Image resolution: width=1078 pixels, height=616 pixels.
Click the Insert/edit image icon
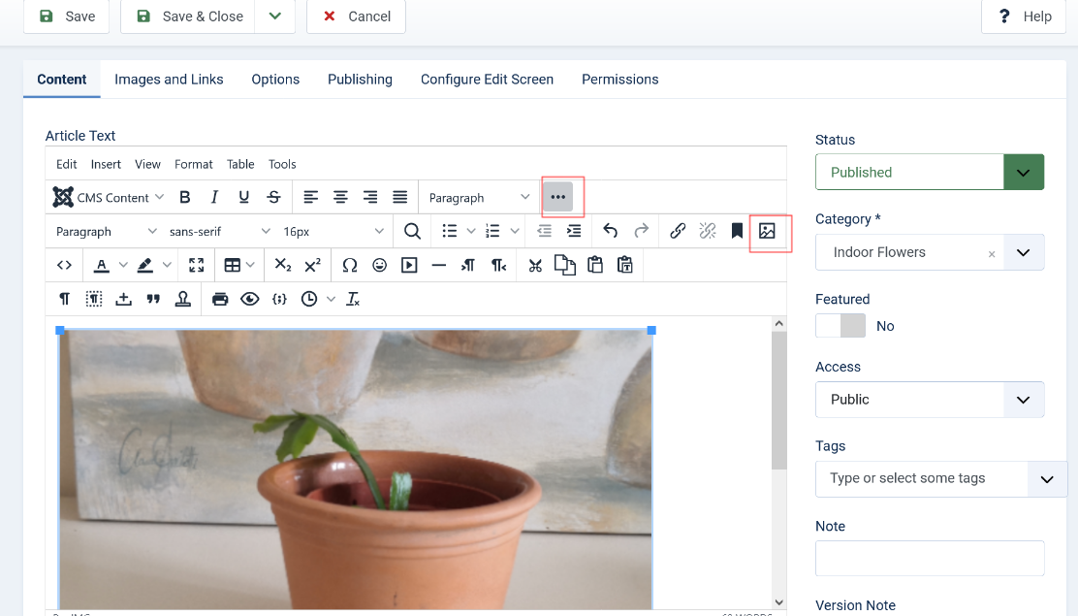(x=767, y=231)
